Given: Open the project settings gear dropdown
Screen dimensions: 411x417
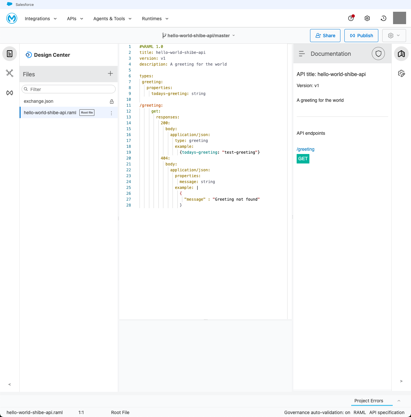Looking at the screenshot, I should (394, 36).
